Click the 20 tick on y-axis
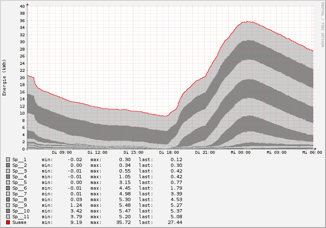 pos(22,77)
